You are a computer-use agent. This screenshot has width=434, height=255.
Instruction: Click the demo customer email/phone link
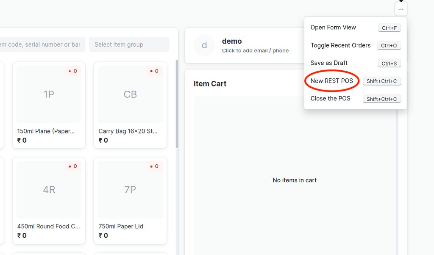pyautogui.click(x=255, y=50)
